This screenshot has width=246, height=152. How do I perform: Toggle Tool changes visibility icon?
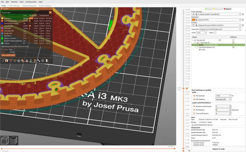[23, 61]
